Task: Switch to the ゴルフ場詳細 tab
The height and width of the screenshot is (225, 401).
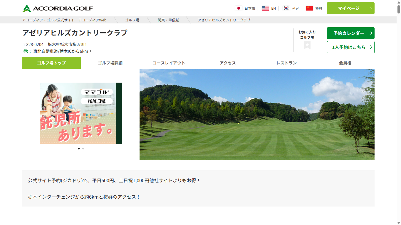Action: point(110,63)
